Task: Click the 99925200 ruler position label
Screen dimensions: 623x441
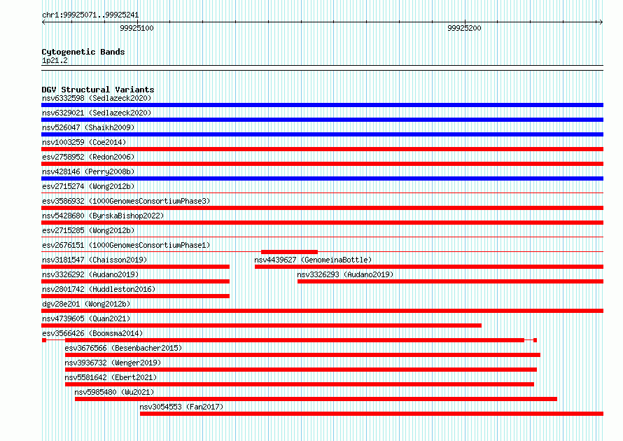Action: [464, 28]
